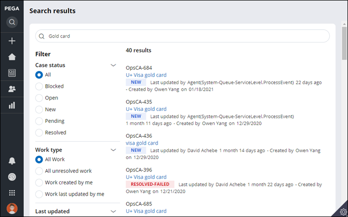Open the reports bar chart icon
Screen dimensions: 348x217
tap(12, 105)
